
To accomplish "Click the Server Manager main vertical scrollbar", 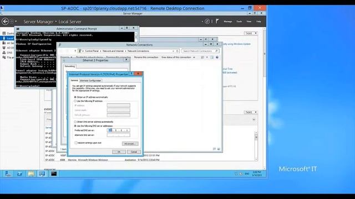I will click(x=265, y=98).
